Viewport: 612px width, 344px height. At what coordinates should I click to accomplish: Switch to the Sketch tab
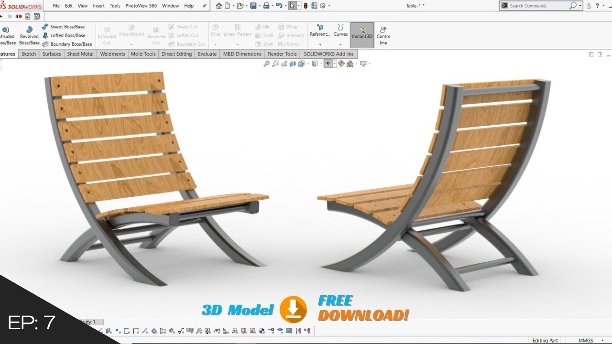tap(29, 54)
